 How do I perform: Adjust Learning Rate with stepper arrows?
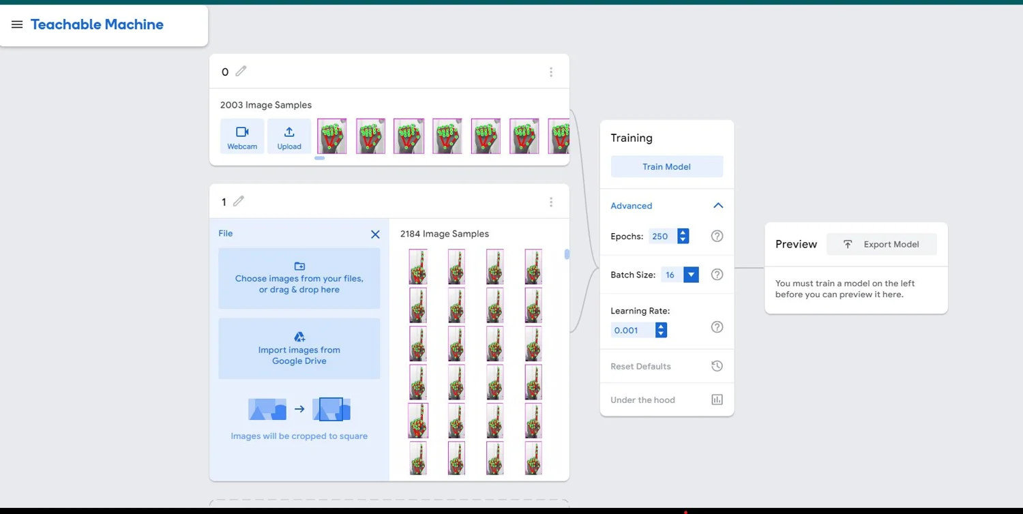click(661, 331)
